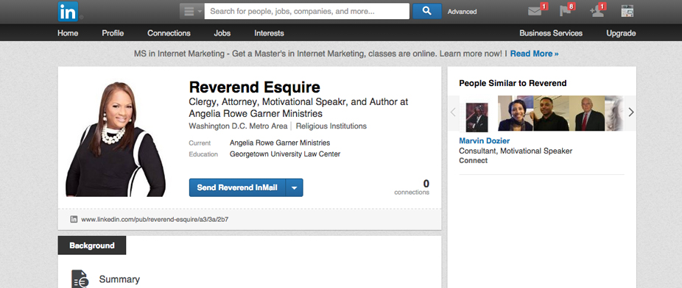Open the notifications flag icon
This screenshot has height=288, width=682.
pyautogui.click(x=566, y=11)
